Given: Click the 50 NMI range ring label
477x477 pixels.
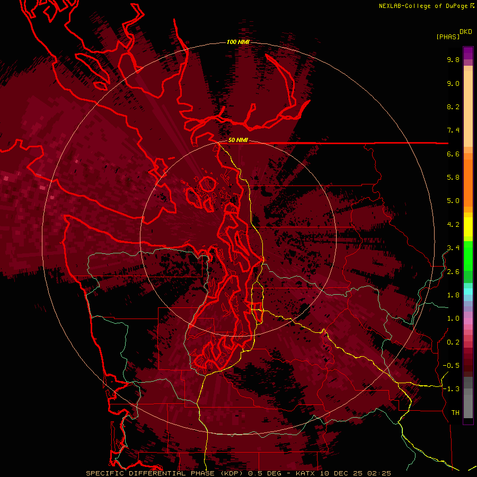Looking at the screenshot, I should point(238,140).
